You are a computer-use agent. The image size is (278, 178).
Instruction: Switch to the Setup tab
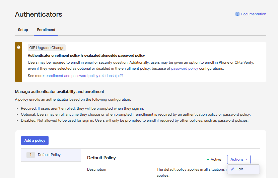[23, 30]
